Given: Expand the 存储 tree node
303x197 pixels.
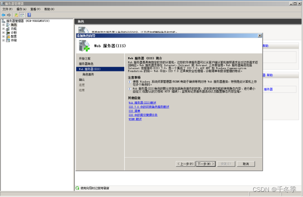Looking at the screenshot, I should point(3,40).
